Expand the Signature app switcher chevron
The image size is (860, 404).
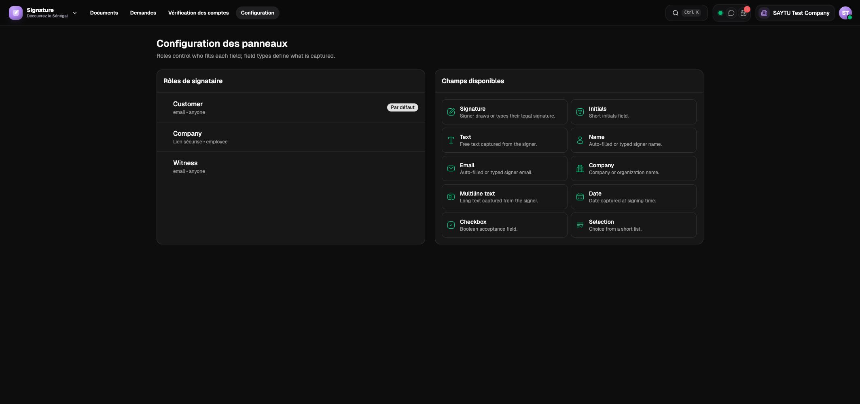click(75, 13)
